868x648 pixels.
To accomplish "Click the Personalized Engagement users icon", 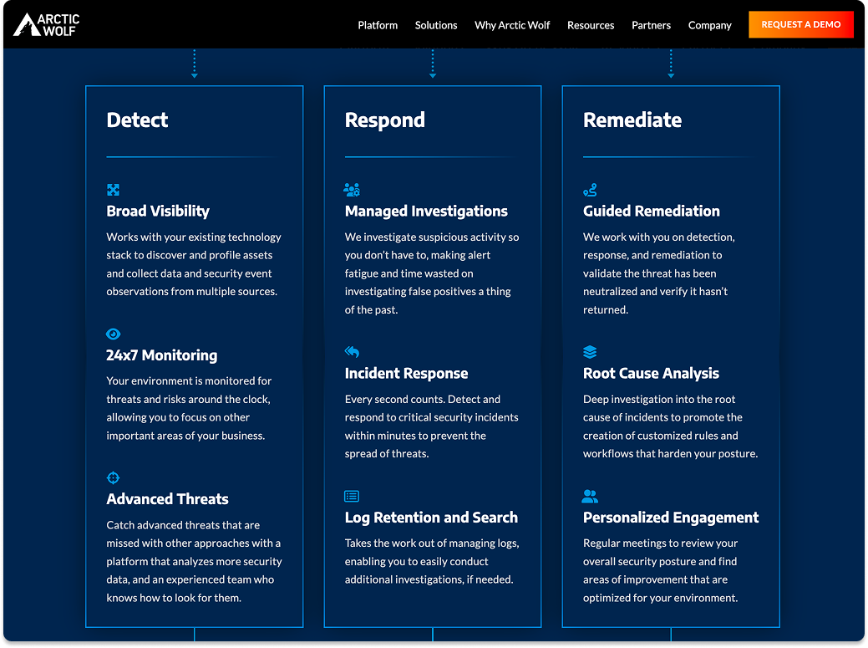I will pyautogui.click(x=590, y=497).
